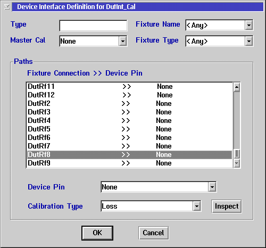Click the Cancel button

(153, 233)
